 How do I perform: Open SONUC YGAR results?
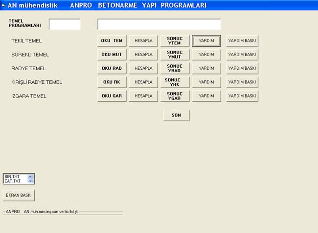tap(175, 96)
